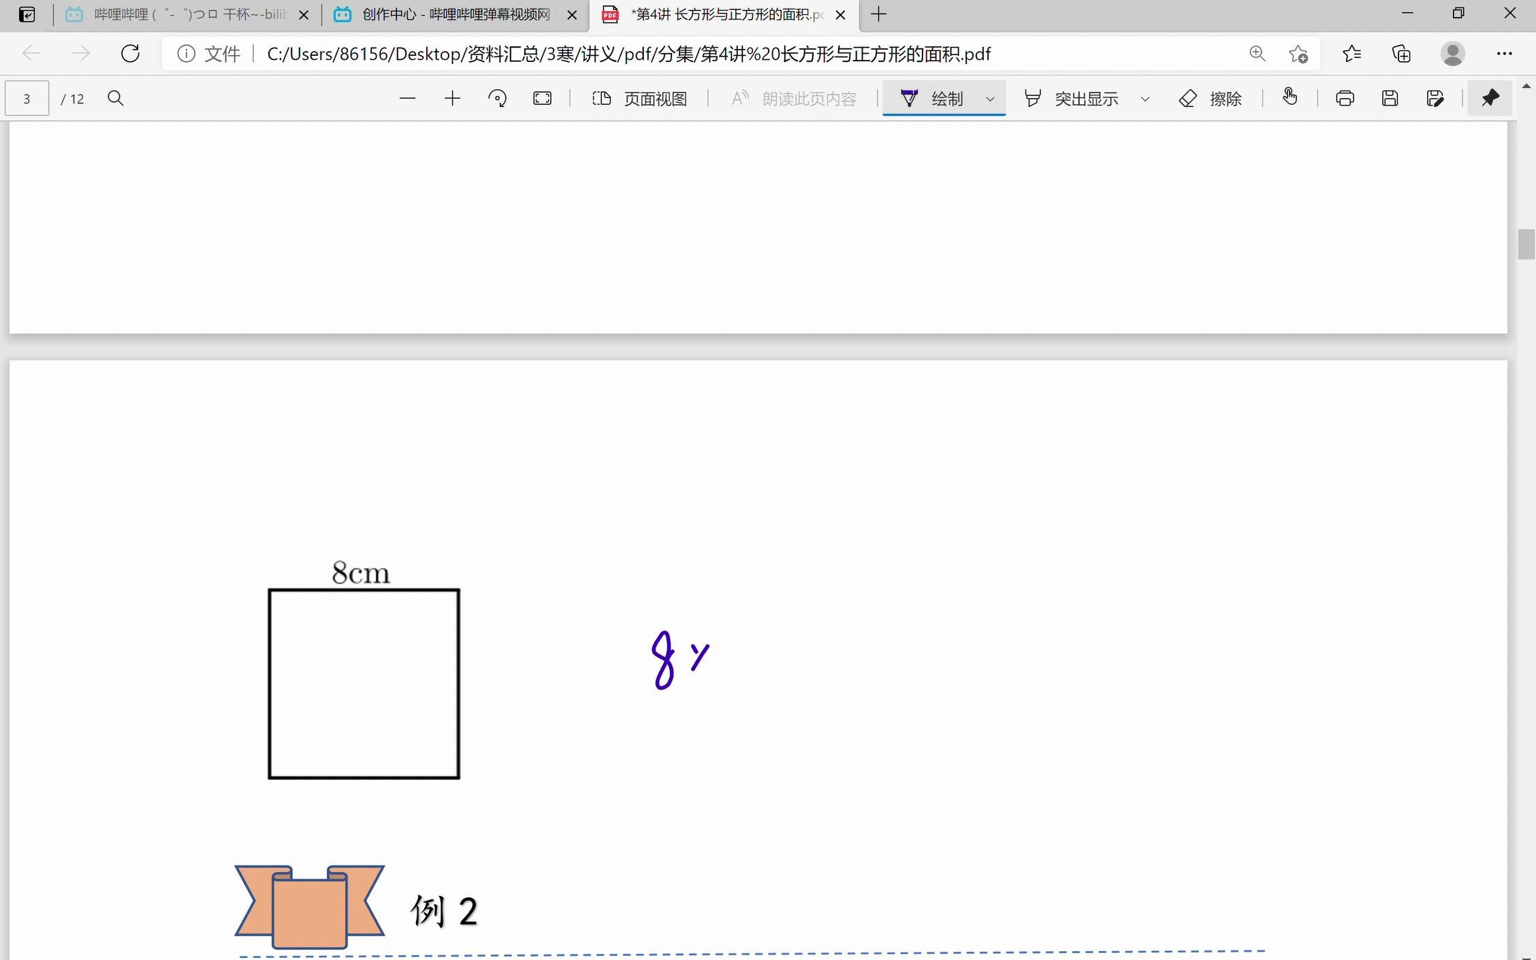Expand the 突出显示 dropdown arrow
The height and width of the screenshot is (960, 1536).
[1146, 99]
